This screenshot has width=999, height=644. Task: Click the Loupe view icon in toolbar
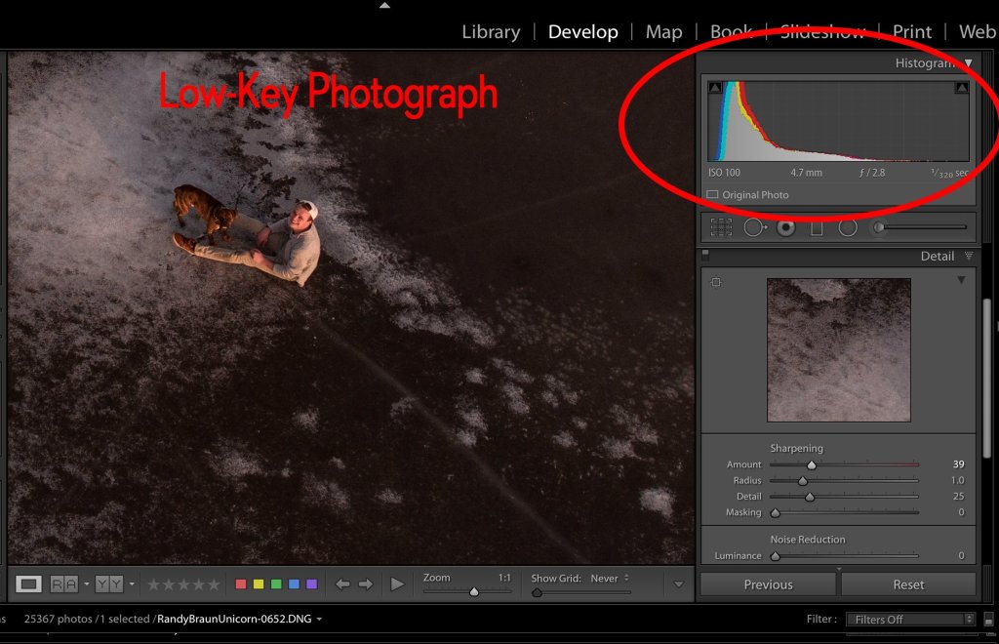(x=29, y=584)
